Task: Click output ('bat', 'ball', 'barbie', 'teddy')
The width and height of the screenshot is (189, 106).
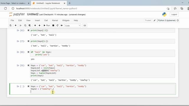Action: click(x=50, y=46)
